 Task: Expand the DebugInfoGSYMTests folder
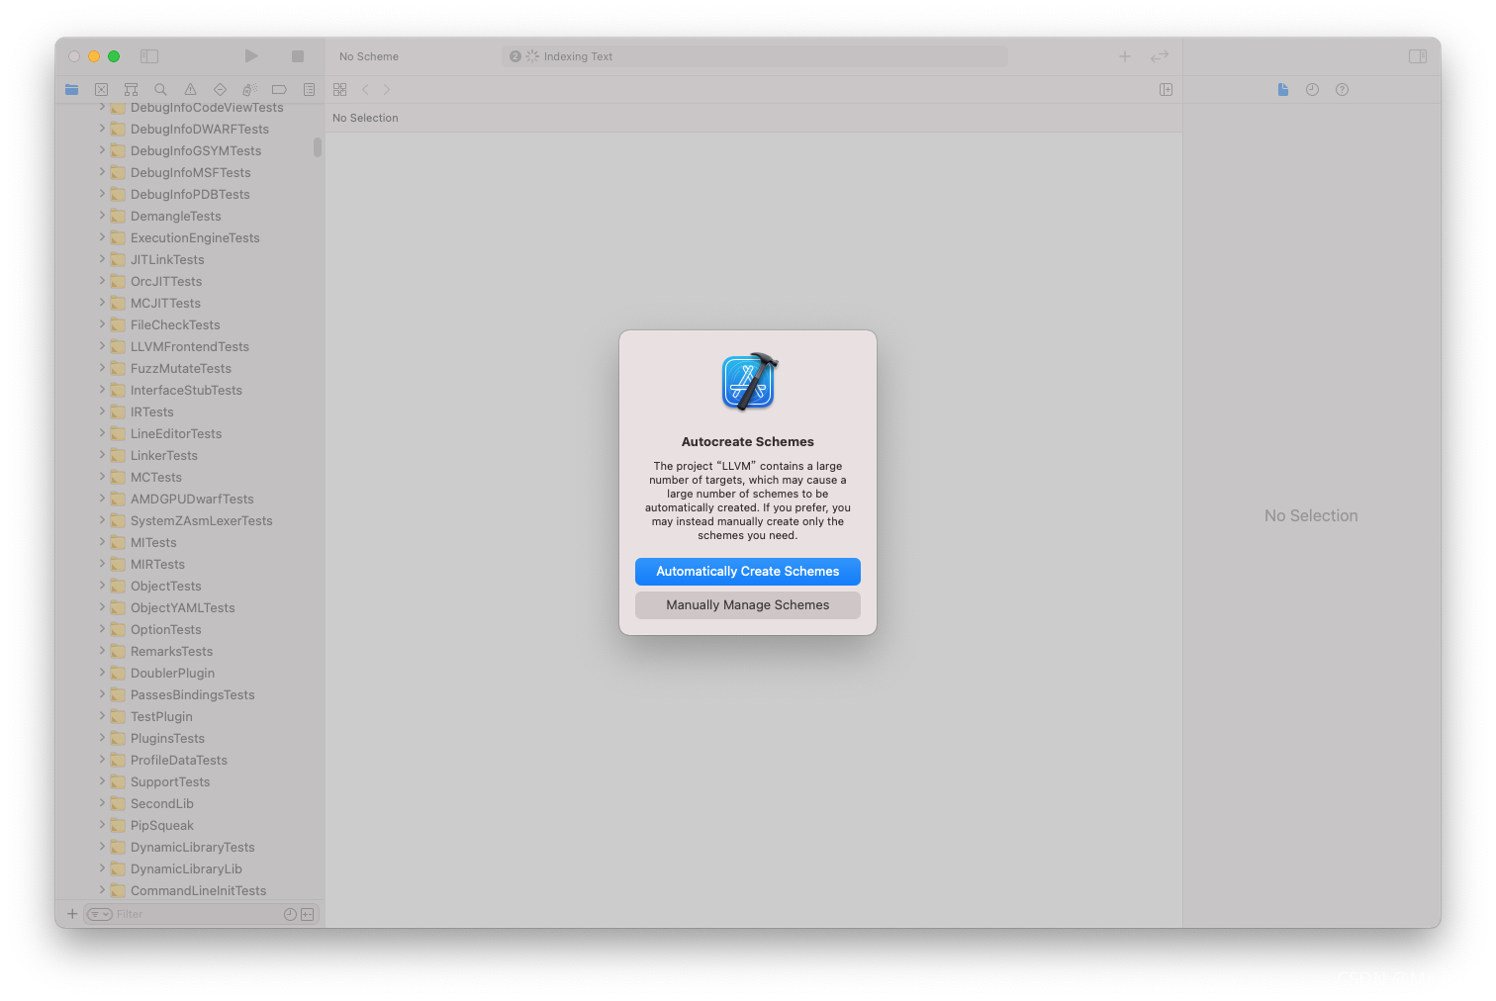coord(102,150)
